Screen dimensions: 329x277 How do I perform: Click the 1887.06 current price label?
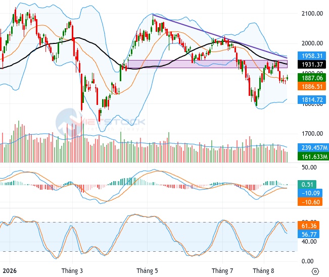312,78
